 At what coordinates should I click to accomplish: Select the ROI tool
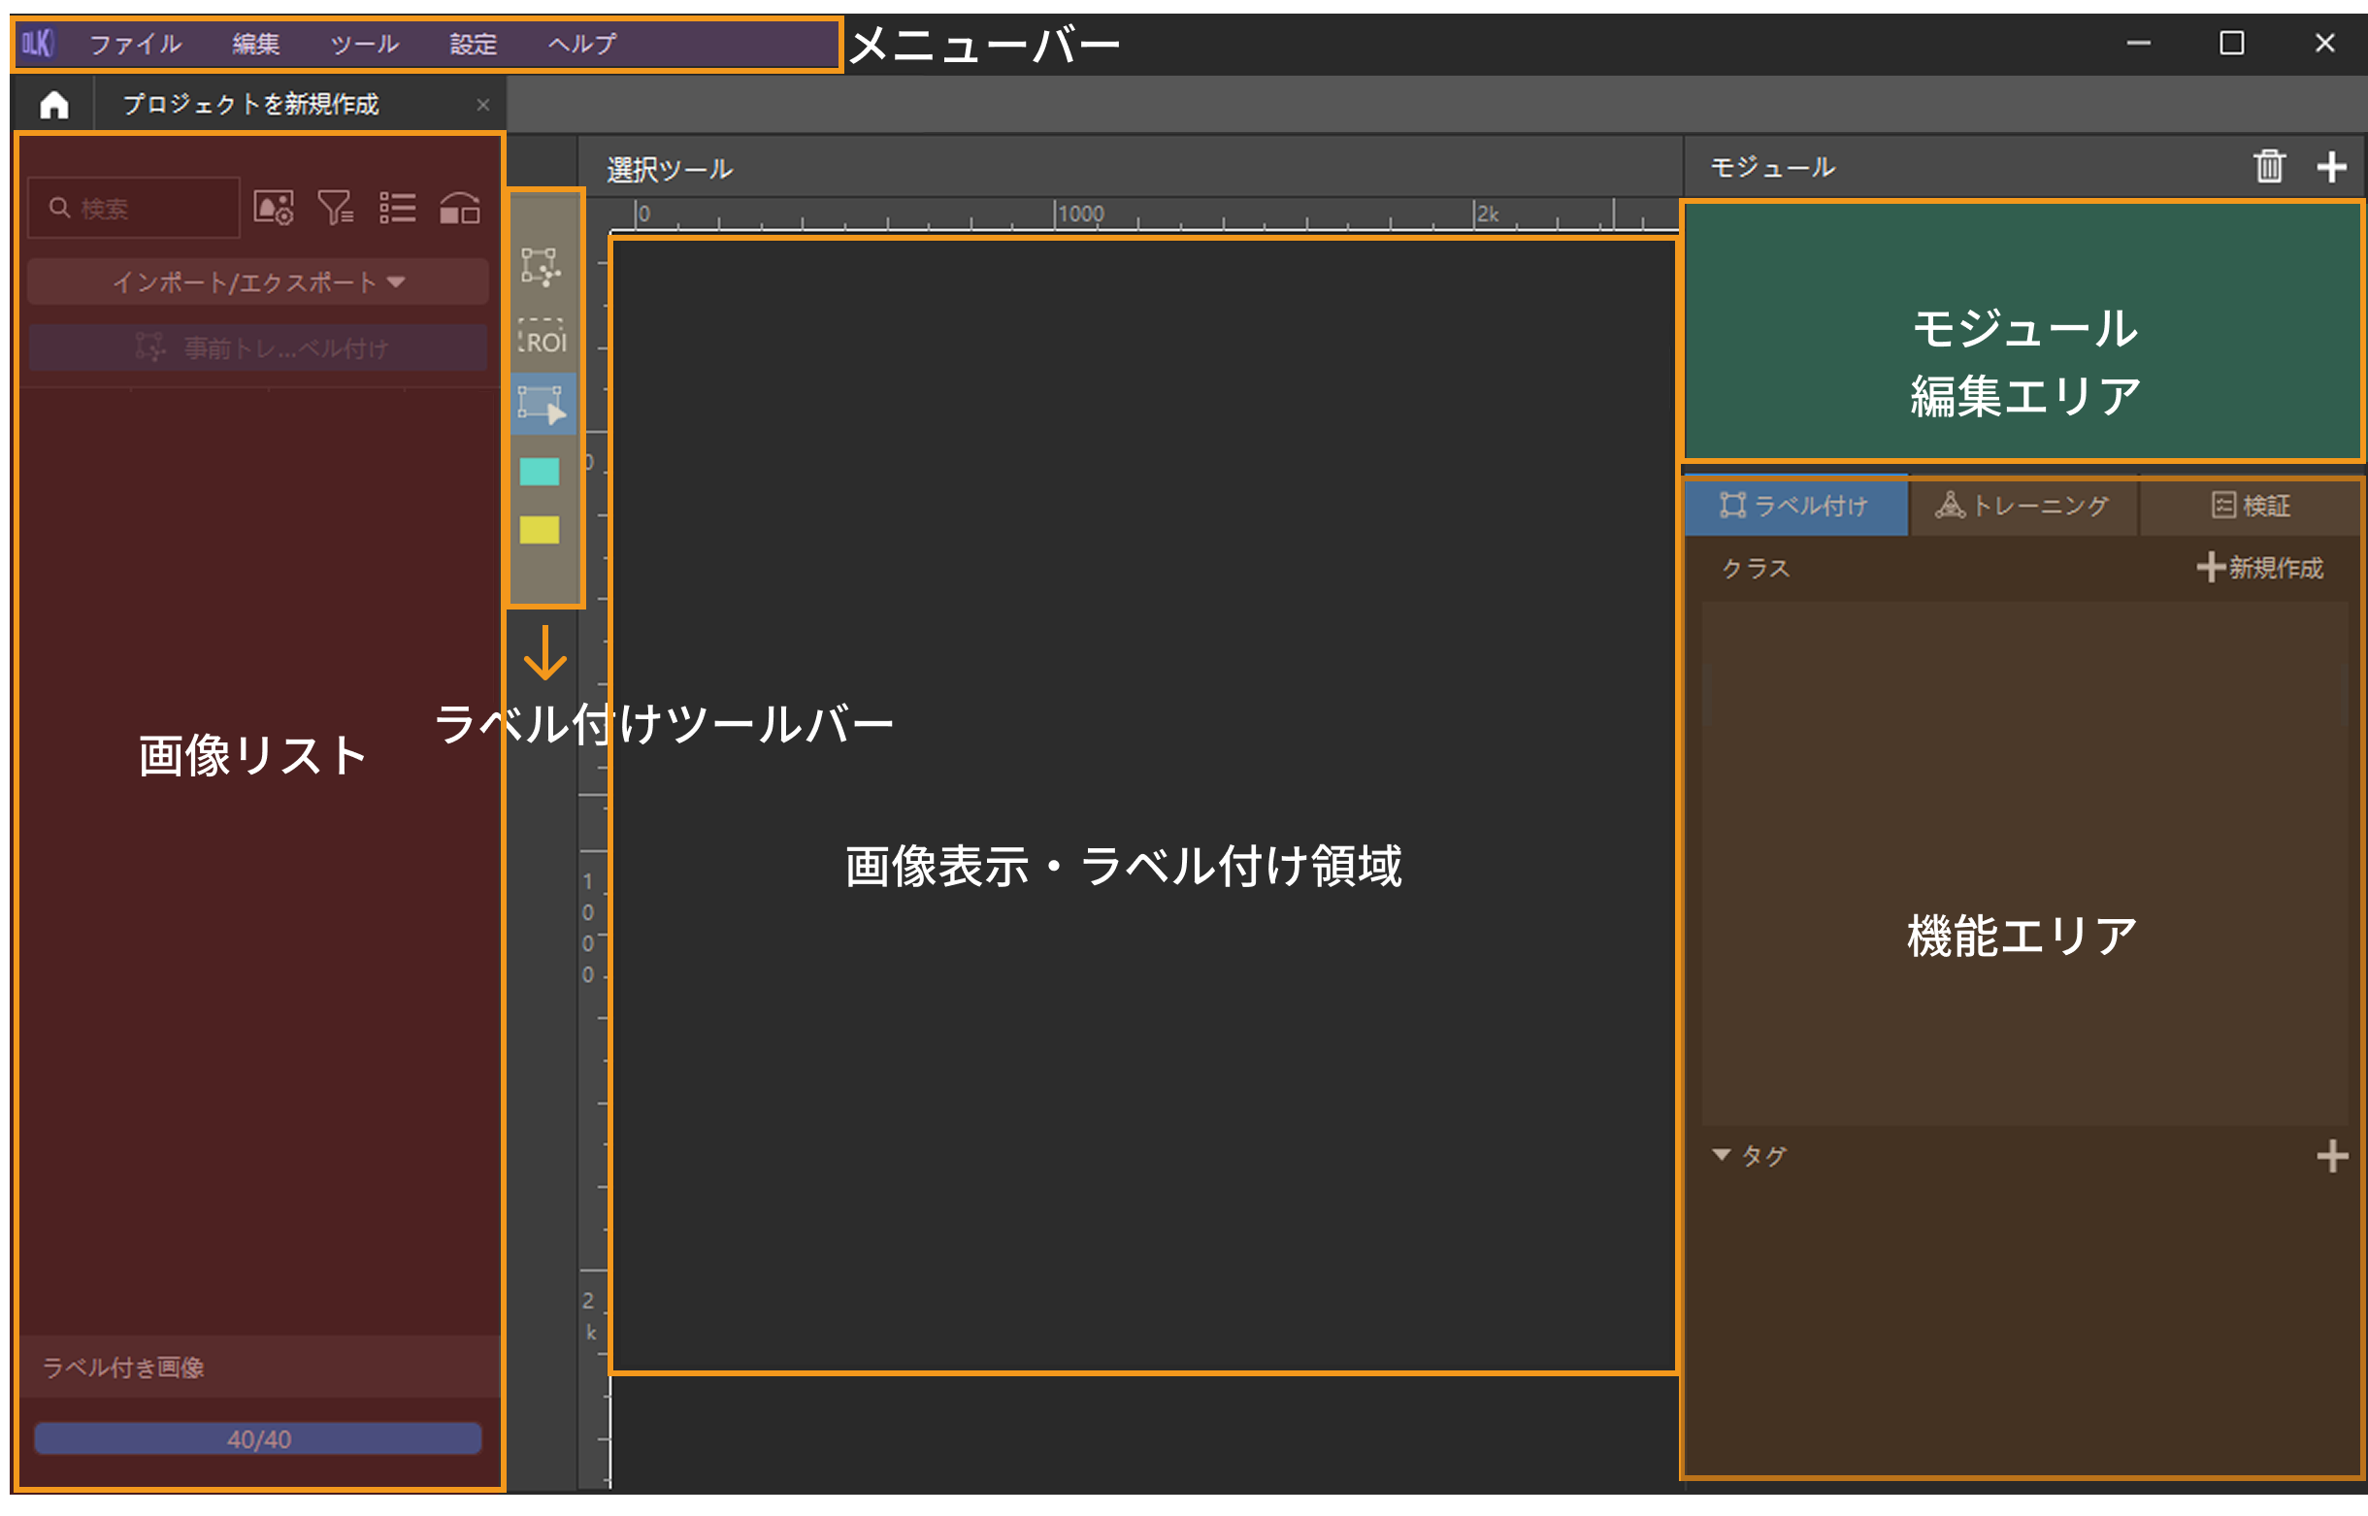pyautogui.click(x=543, y=338)
